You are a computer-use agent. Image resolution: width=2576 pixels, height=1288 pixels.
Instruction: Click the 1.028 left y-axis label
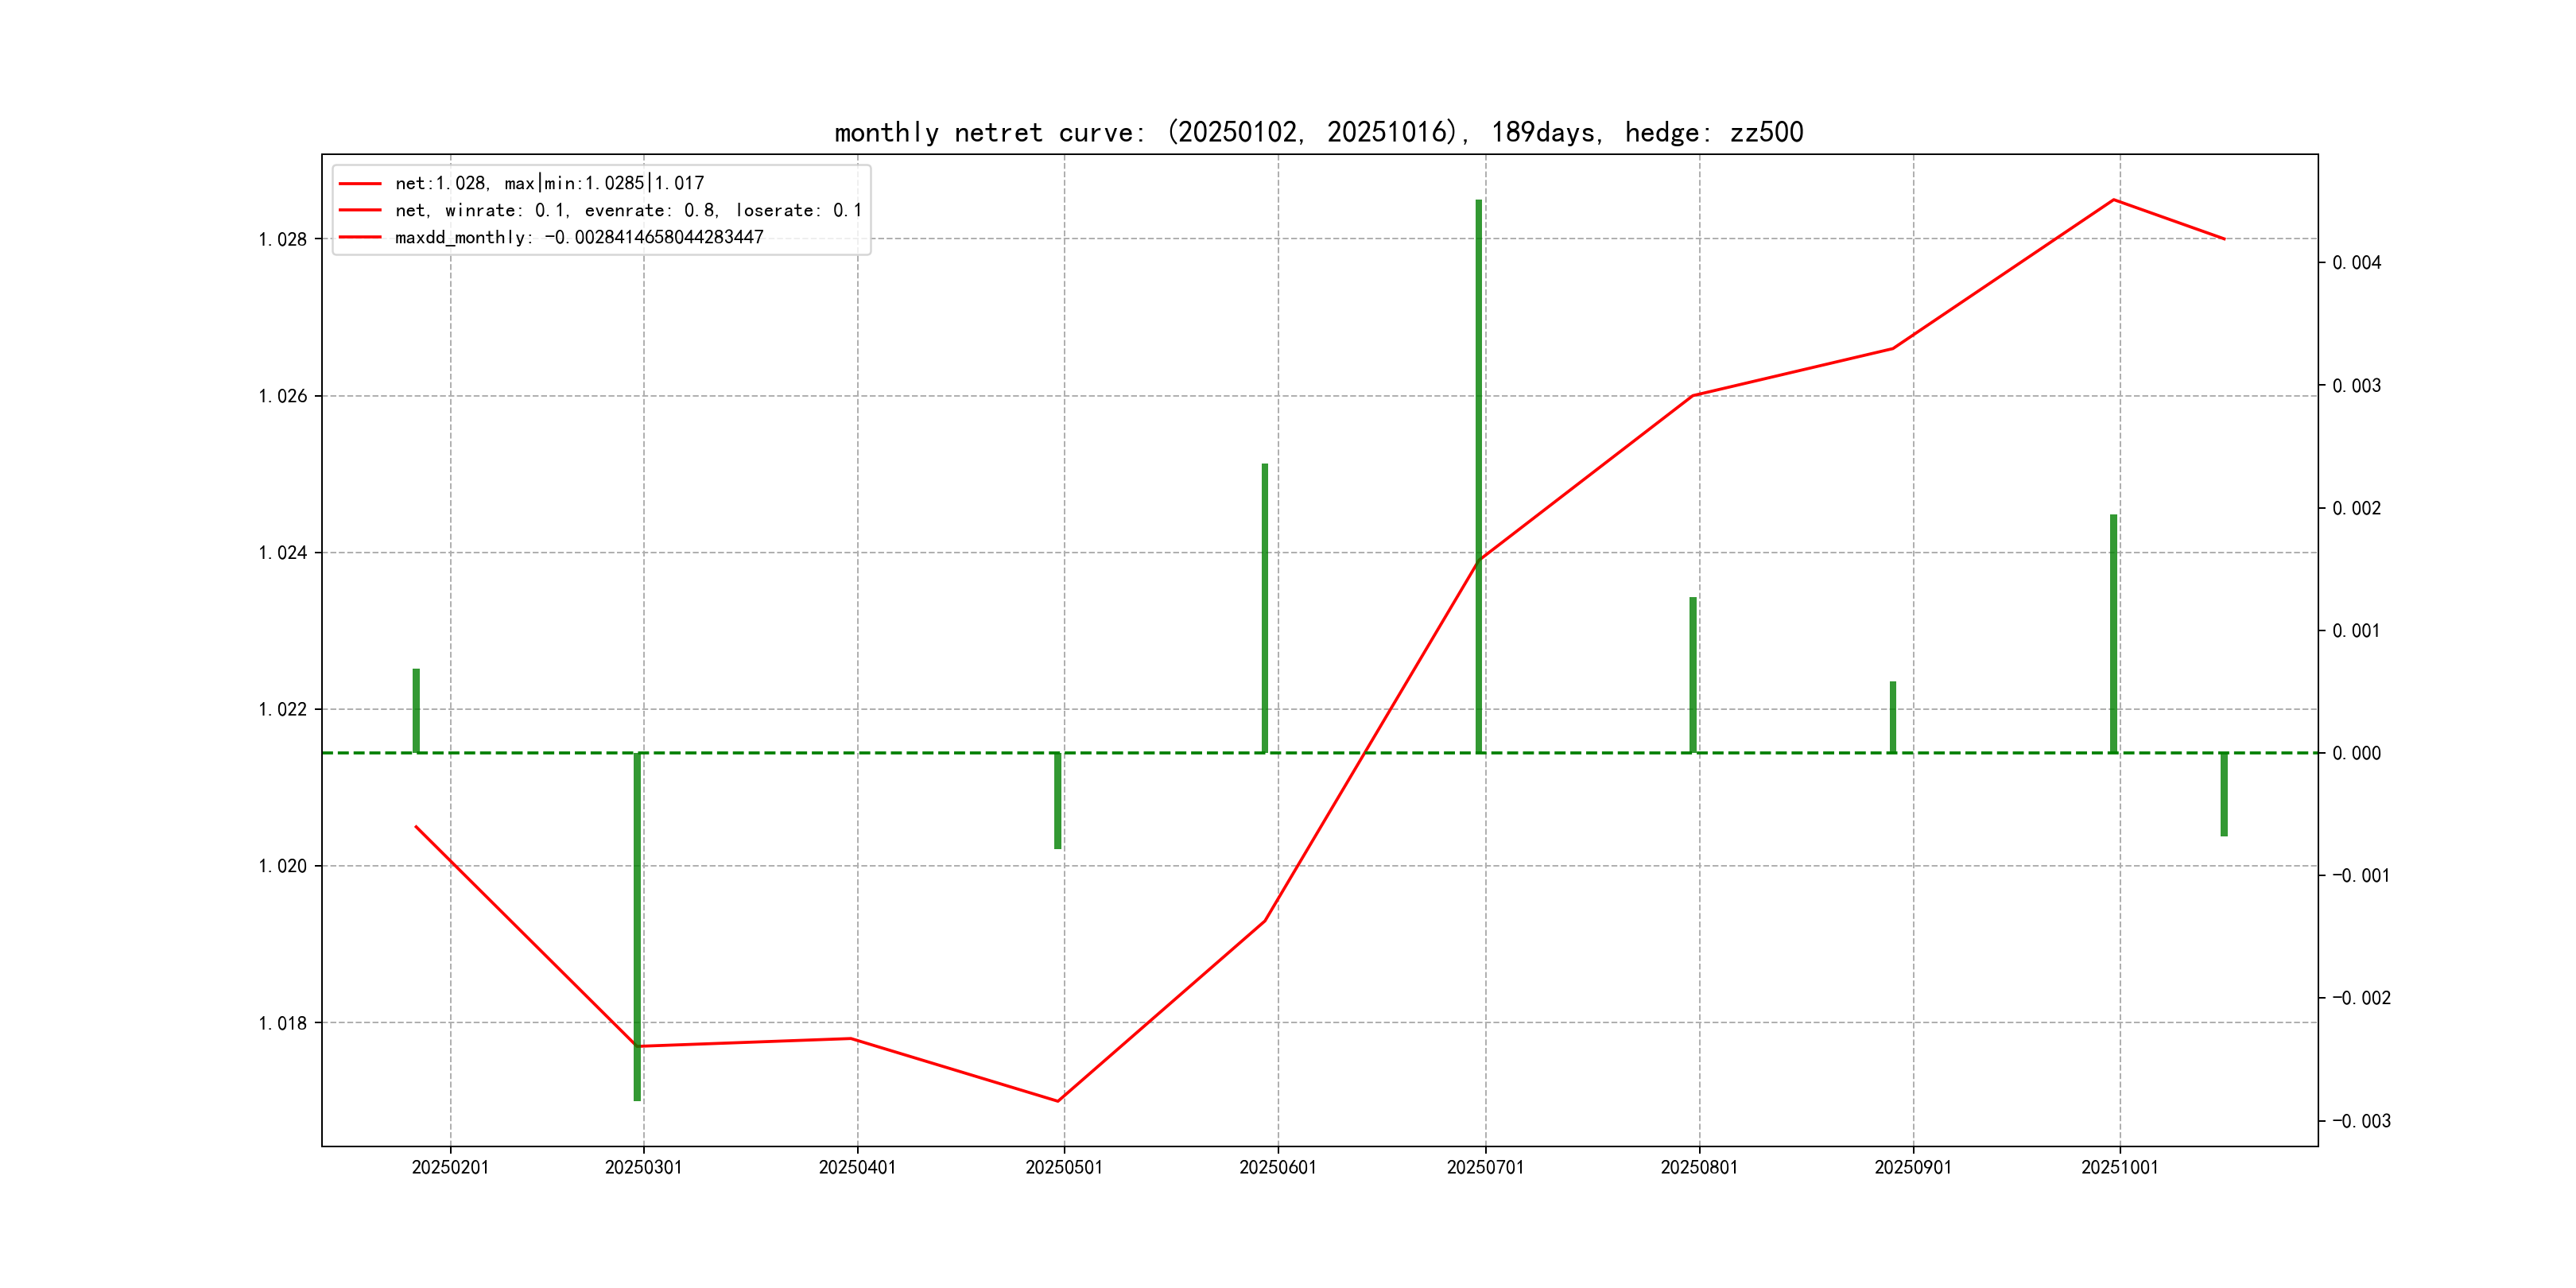(283, 239)
